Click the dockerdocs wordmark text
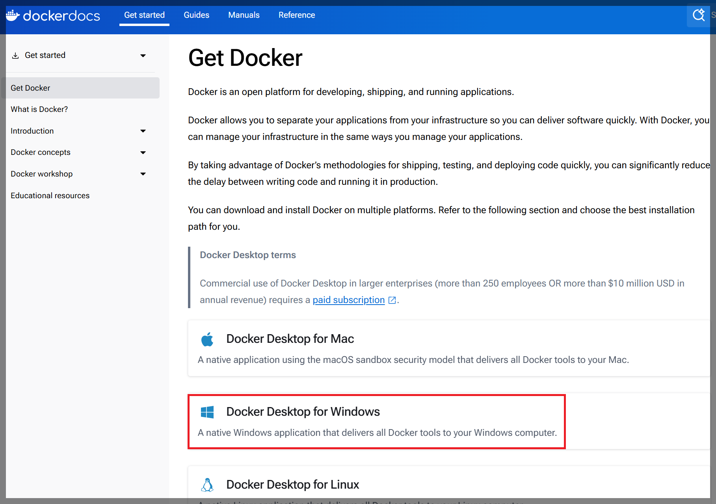 tap(61, 16)
